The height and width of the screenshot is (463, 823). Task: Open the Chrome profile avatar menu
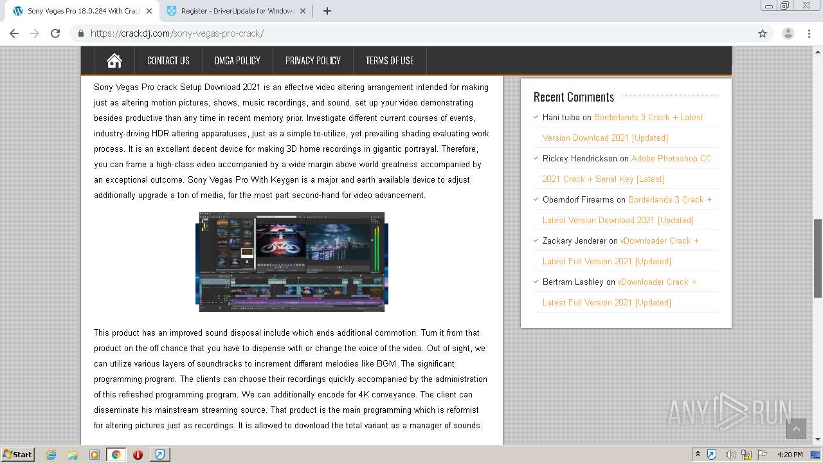[x=788, y=33]
